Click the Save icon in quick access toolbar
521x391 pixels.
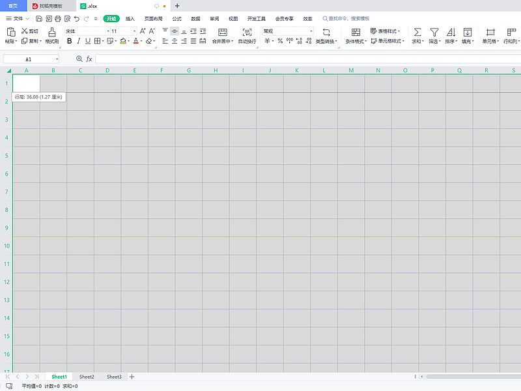click(x=39, y=19)
